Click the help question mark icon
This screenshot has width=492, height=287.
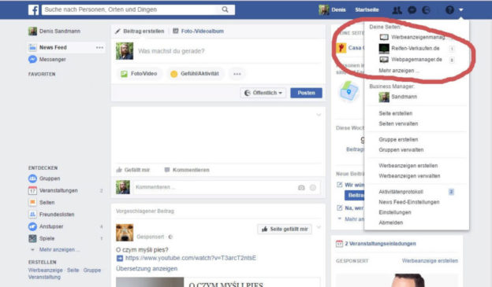point(449,10)
